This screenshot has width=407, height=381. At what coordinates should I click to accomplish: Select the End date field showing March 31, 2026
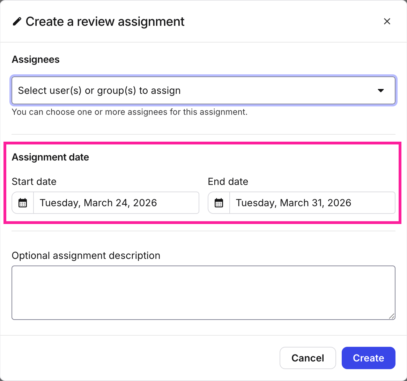click(312, 203)
